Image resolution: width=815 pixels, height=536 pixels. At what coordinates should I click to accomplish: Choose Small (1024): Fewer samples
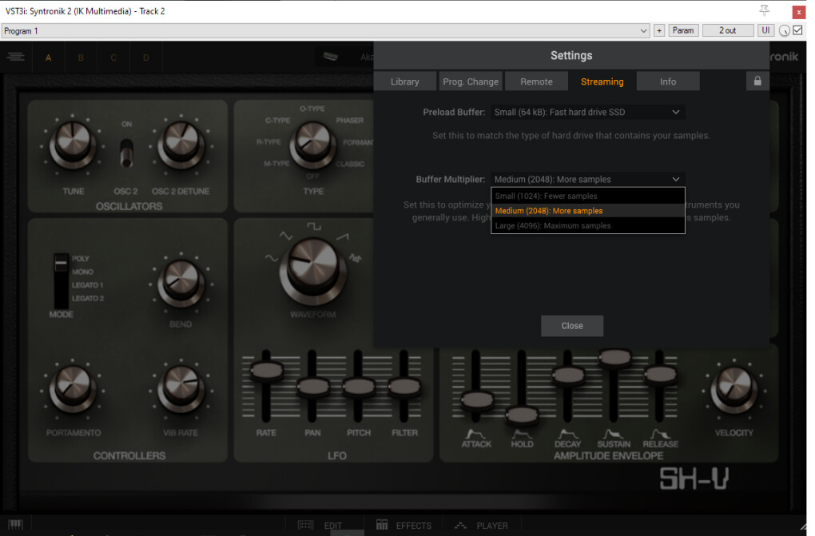[x=588, y=196]
